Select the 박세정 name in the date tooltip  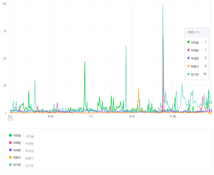195,58
